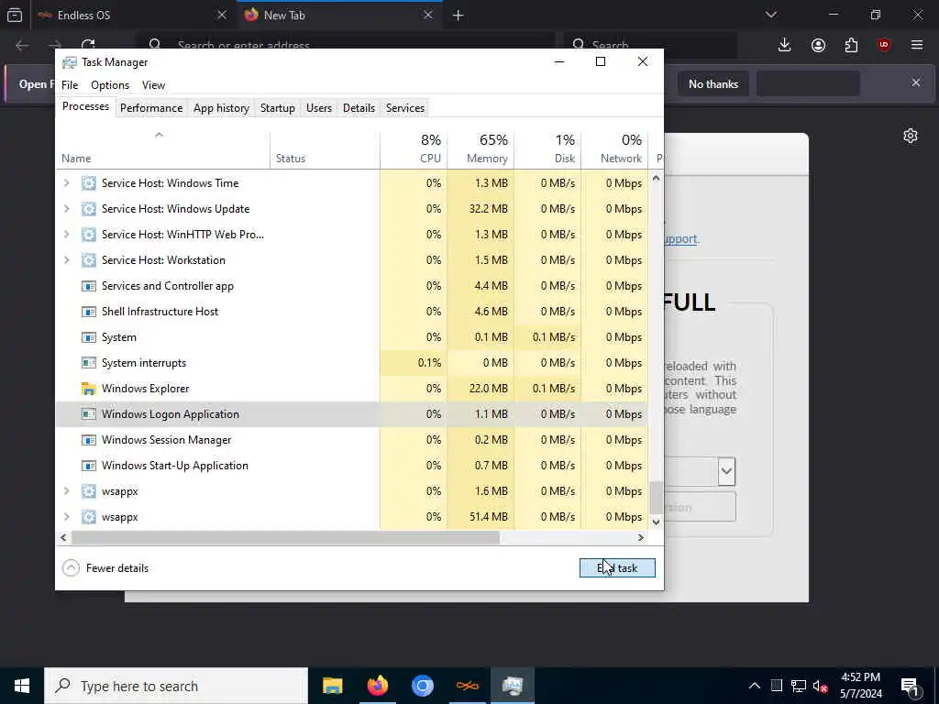Image resolution: width=939 pixels, height=704 pixels.
Task: Click the taskbar search box
Action: (176, 686)
